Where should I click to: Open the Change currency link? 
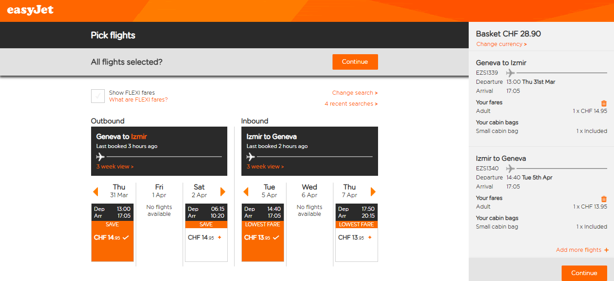pyautogui.click(x=501, y=44)
